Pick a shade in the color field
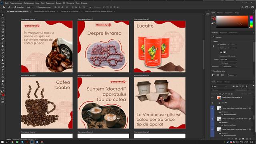Image resolution: width=256 pixels, height=144 pixels. tap(232, 22)
